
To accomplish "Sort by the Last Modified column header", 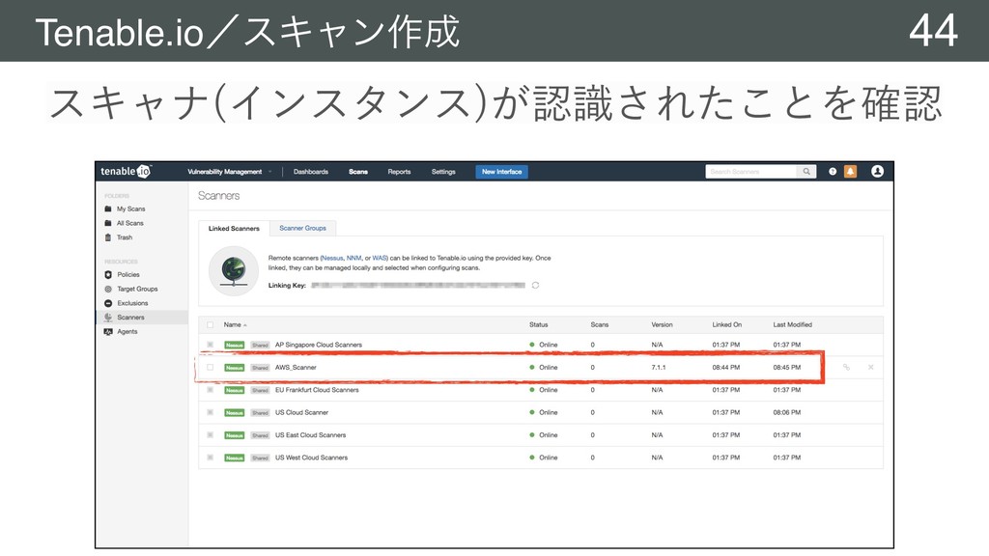I will [x=792, y=324].
